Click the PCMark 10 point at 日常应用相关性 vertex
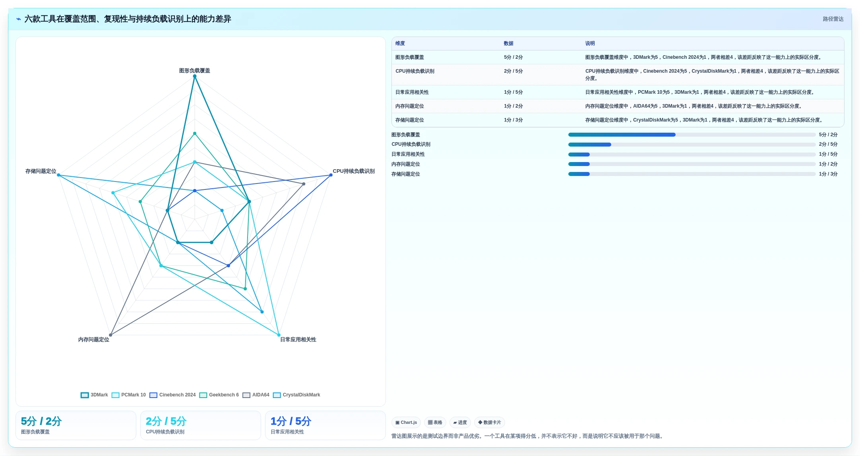 (x=279, y=335)
